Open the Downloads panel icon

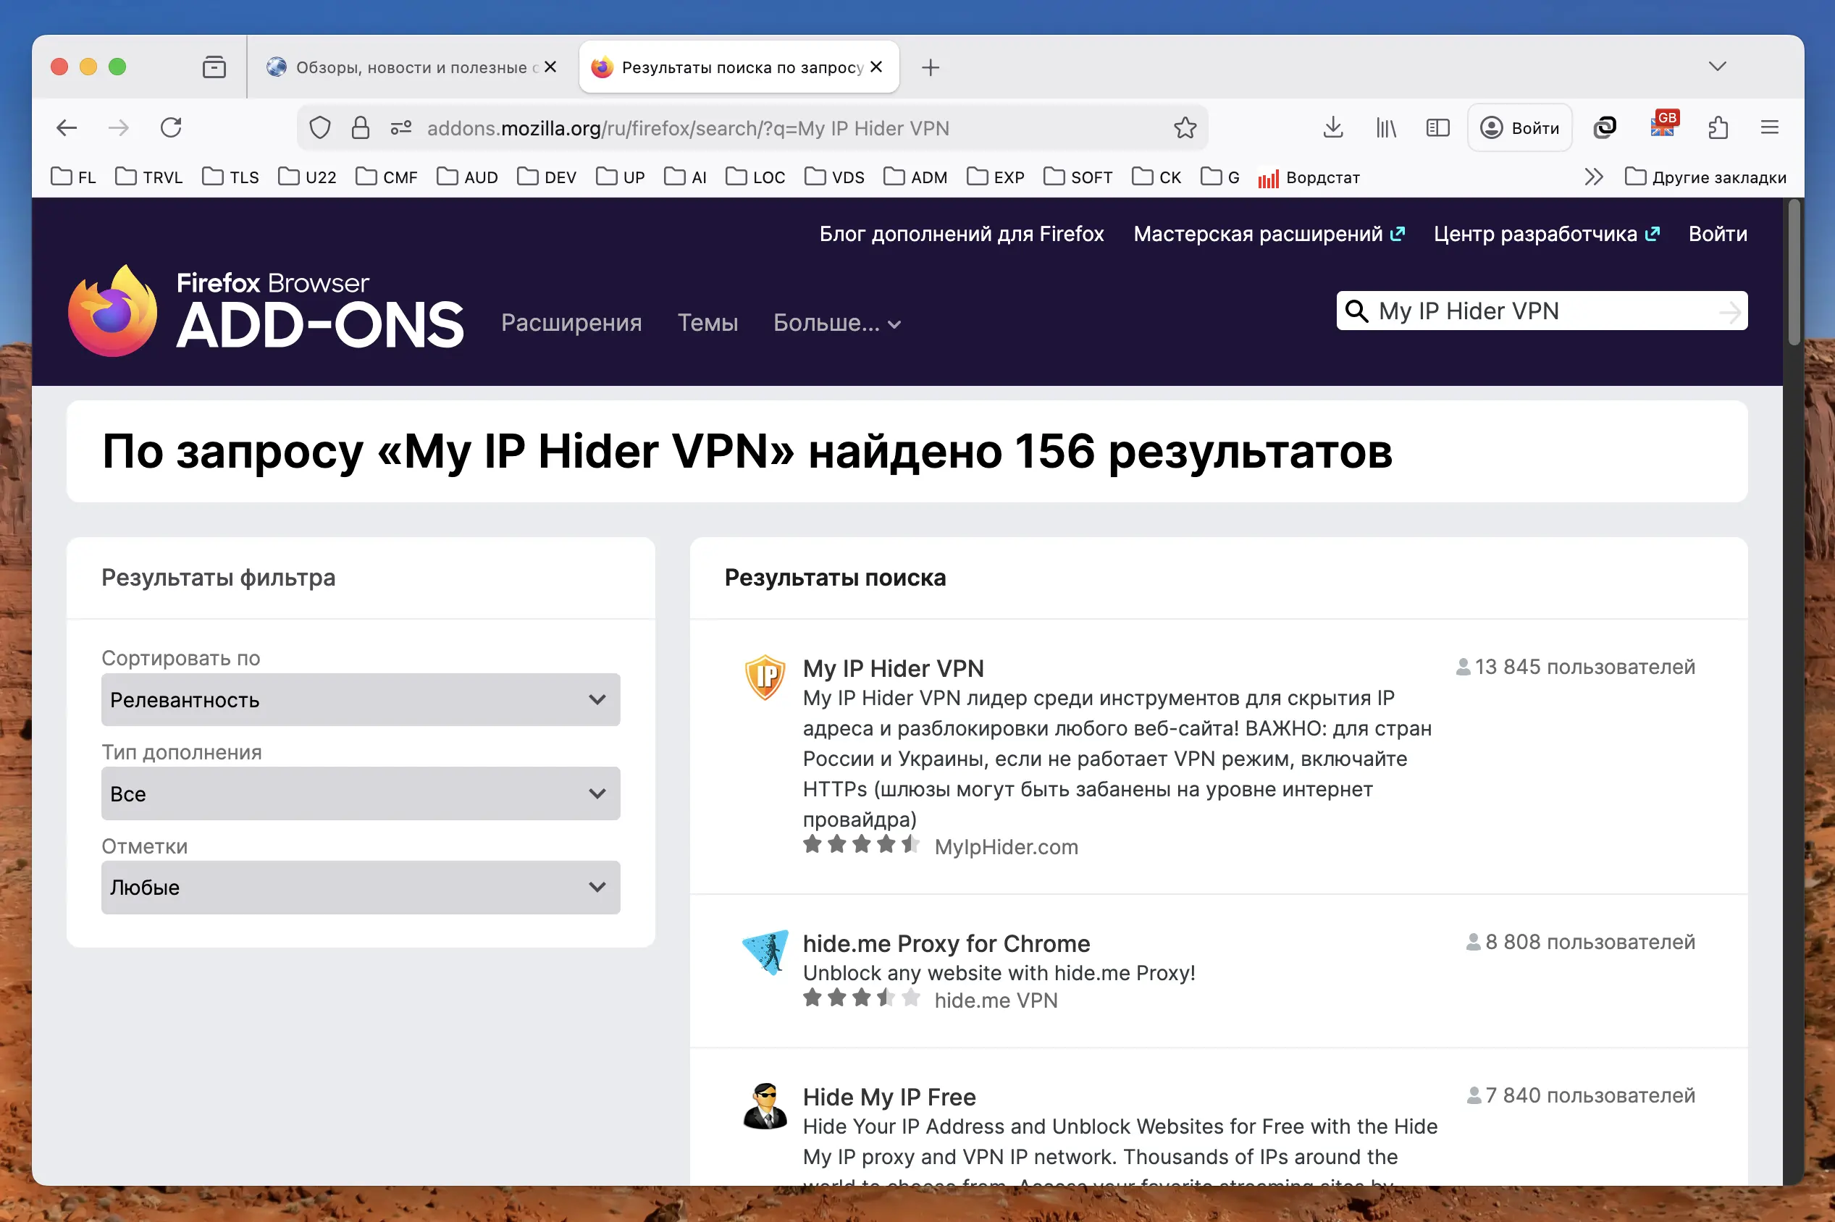[x=1332, y=127]
